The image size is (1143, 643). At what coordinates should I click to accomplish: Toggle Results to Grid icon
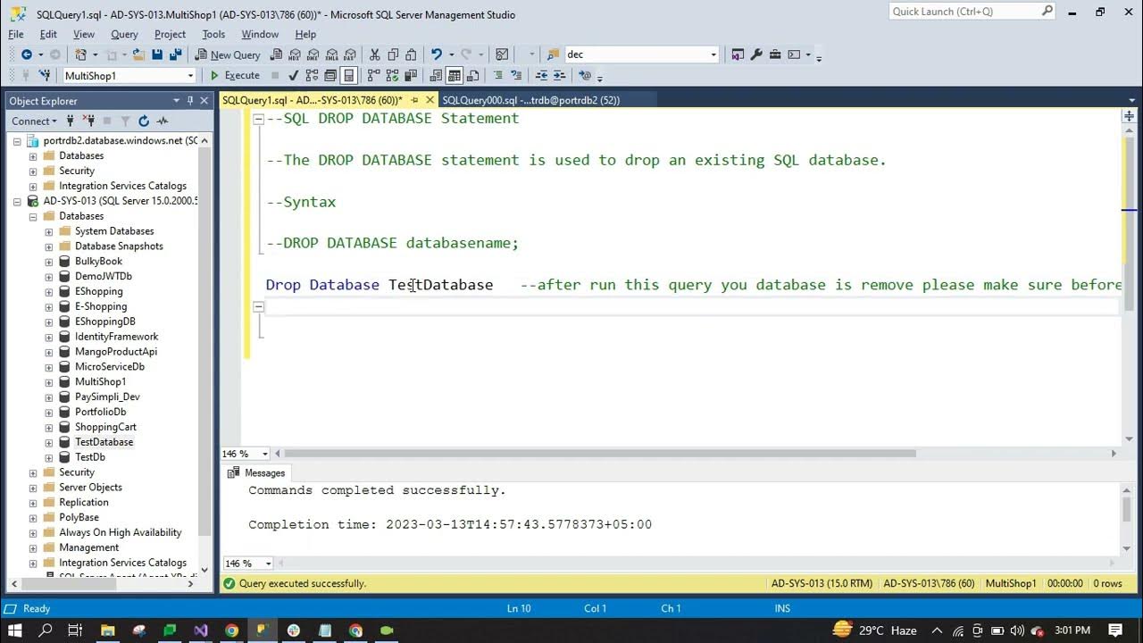pyautogui.click(x=454, y=76)
